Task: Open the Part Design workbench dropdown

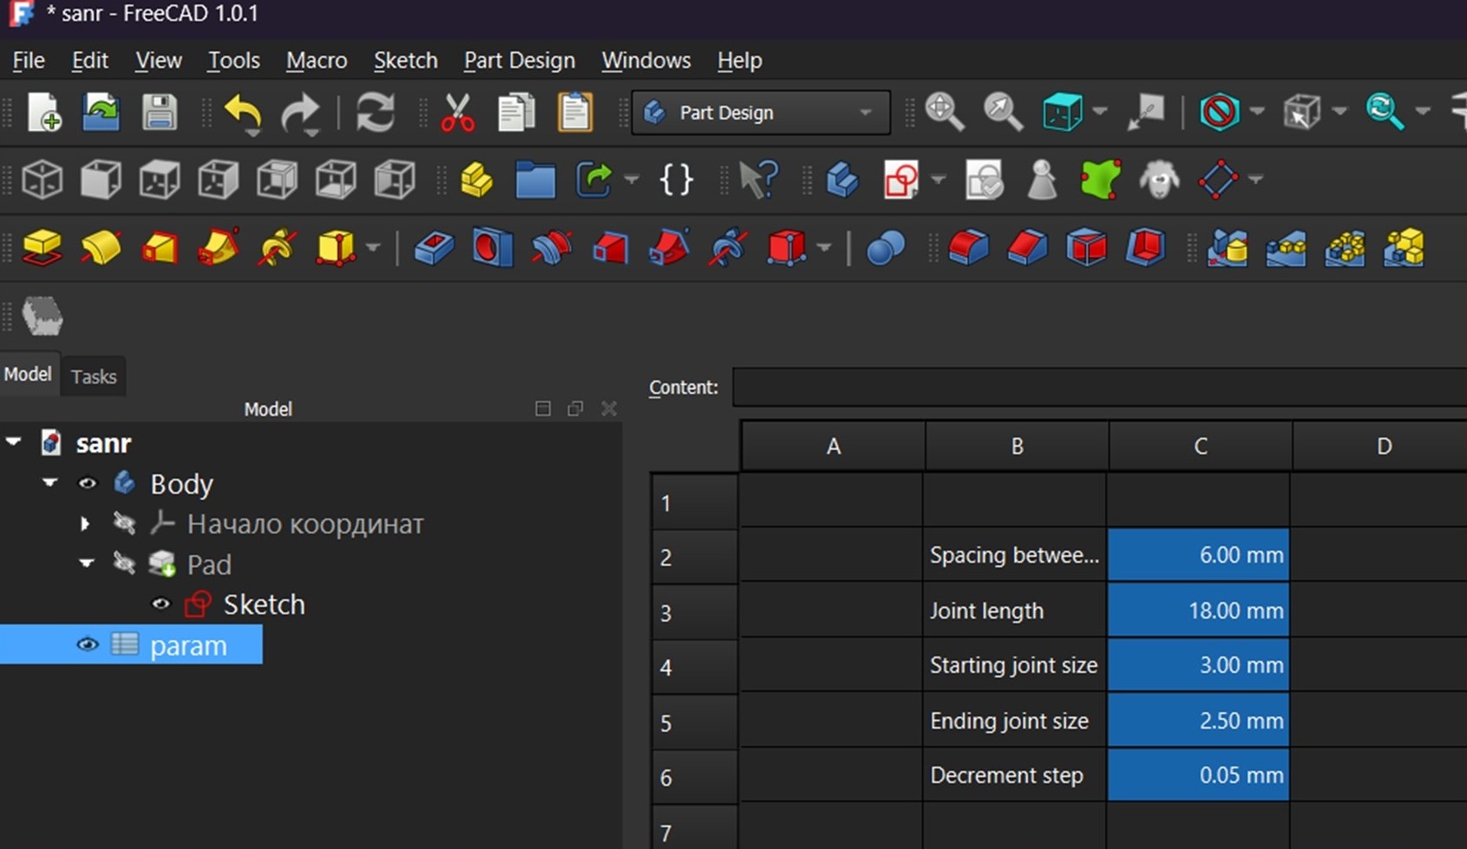Action: (x=866, y=112)
